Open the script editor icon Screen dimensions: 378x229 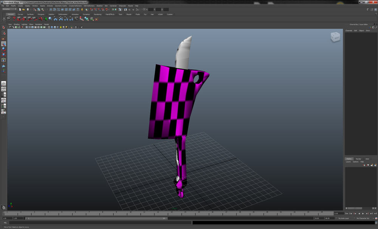click(376, 223)
